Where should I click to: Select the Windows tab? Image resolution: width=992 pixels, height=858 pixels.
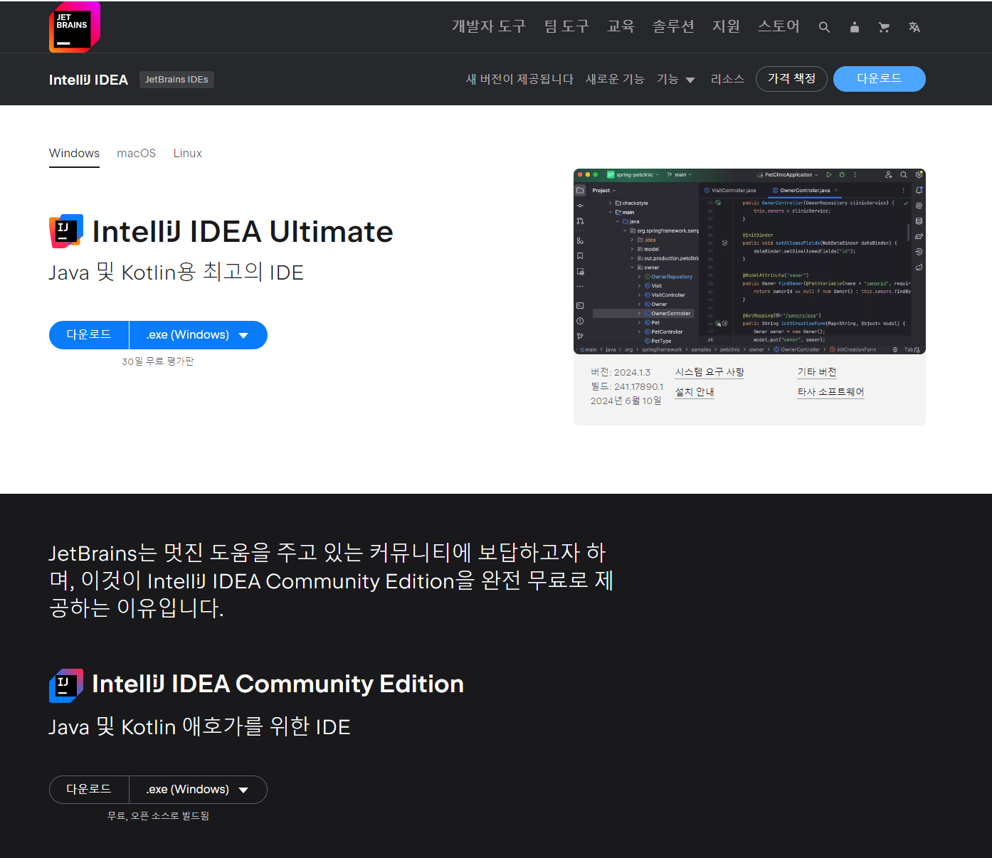pyautogui.click(x=74, y=154)
